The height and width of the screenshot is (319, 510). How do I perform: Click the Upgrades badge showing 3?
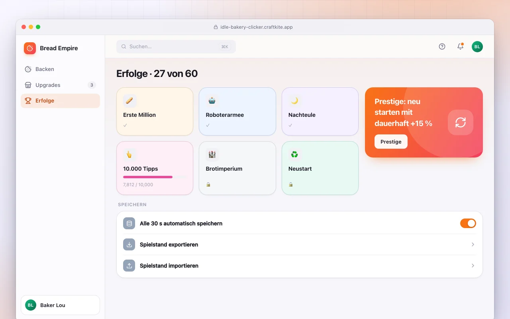pos(92,85)
